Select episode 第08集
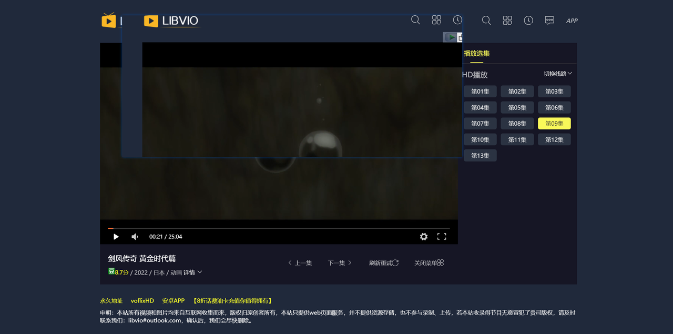The width and height of the screenshot is (673, 334). 517,124
